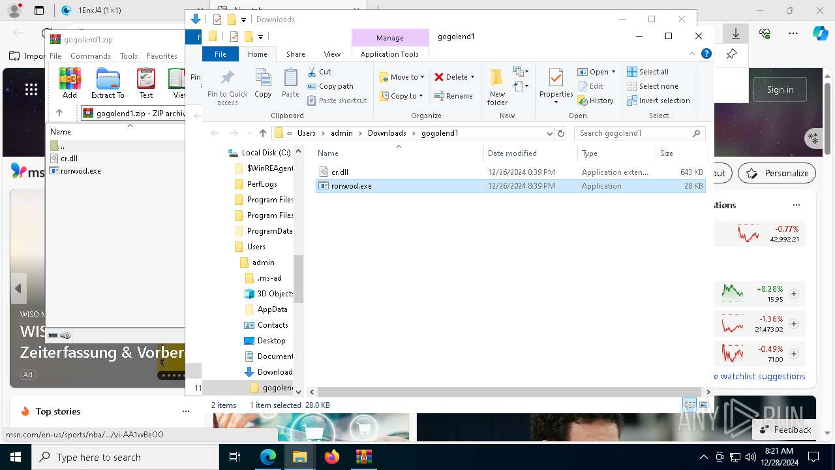This screenshot has width=835, height=470.
Task: Switch to the View tab
Action: click(332, 54)
